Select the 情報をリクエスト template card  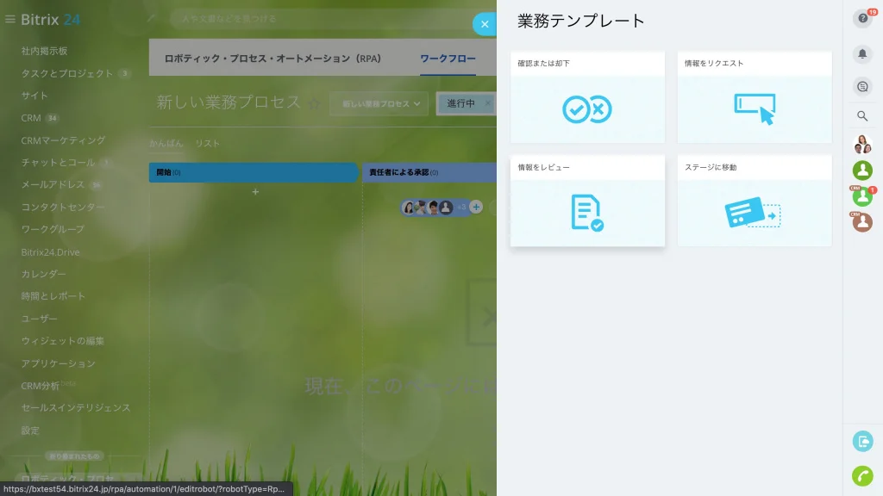(x=754, y=96)
